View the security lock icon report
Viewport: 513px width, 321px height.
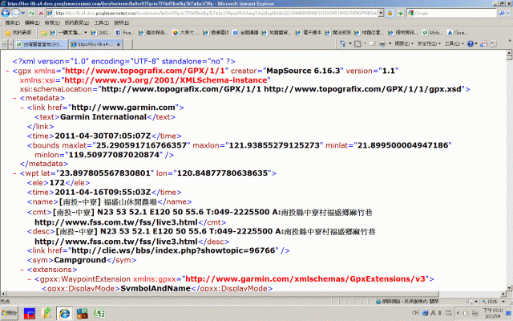pos(390,13)
